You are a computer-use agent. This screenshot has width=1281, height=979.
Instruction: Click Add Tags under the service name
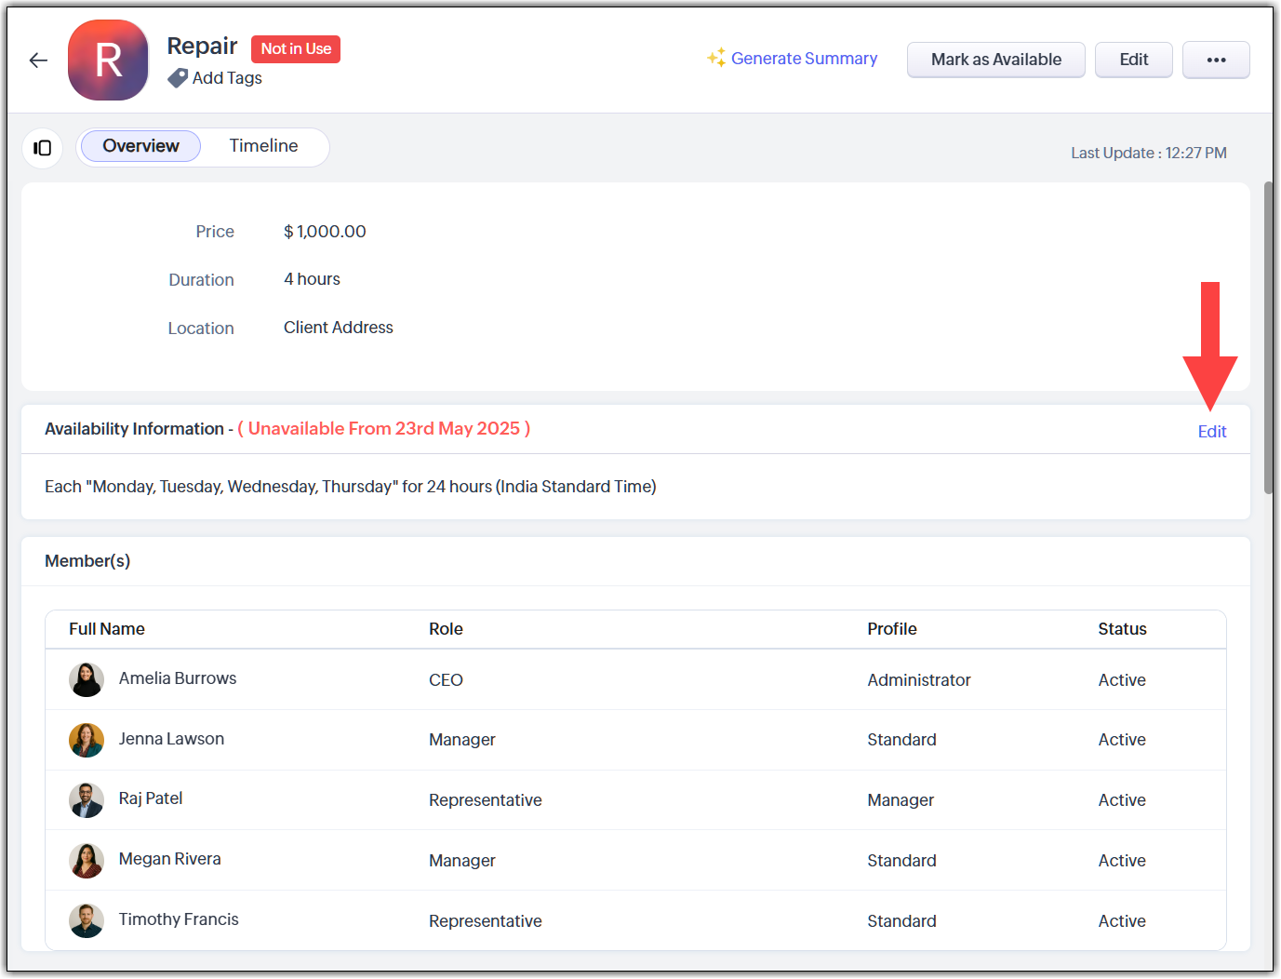(x=227, y=78)
